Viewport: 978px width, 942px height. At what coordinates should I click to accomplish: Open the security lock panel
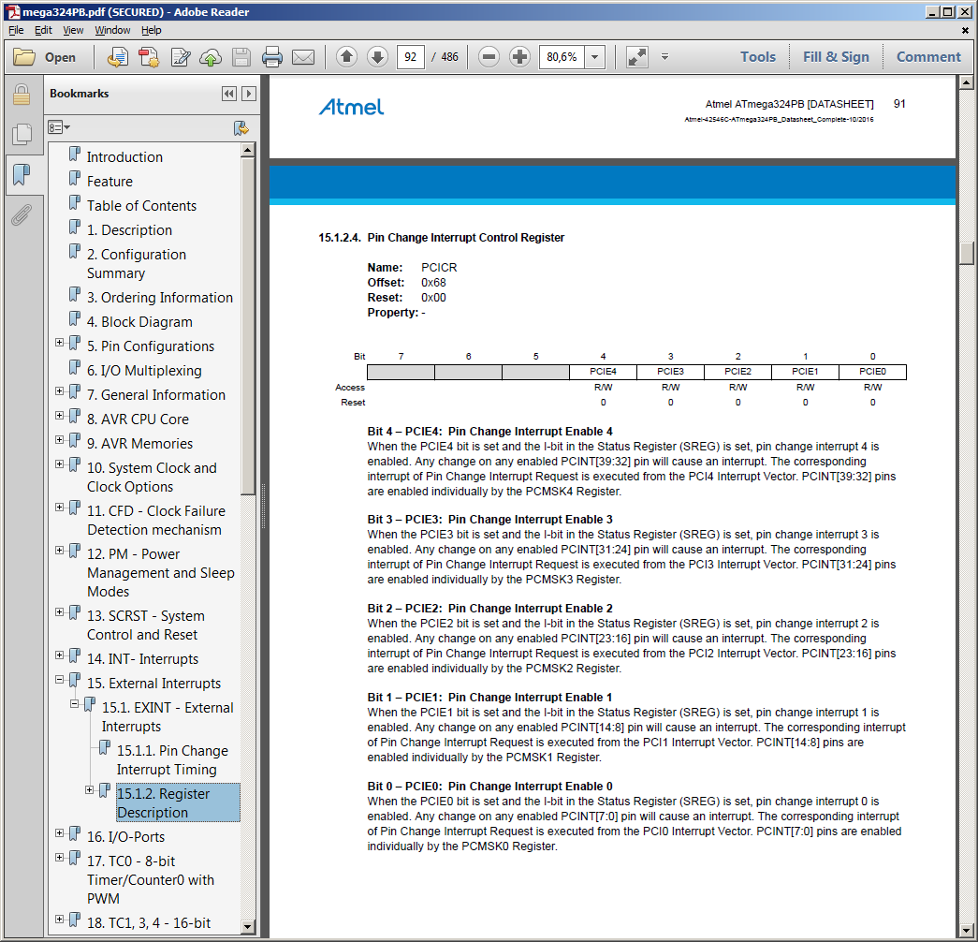[x=22, y=95]
